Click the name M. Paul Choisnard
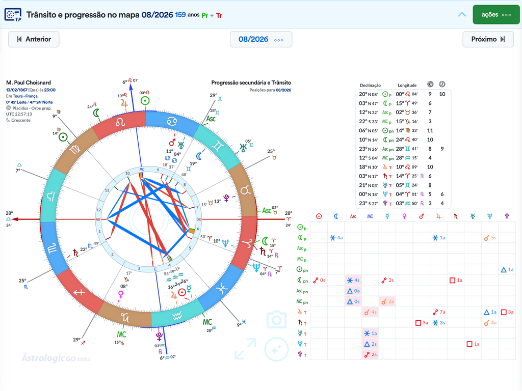This screenshot has height=391, width=522. [29, 82]
